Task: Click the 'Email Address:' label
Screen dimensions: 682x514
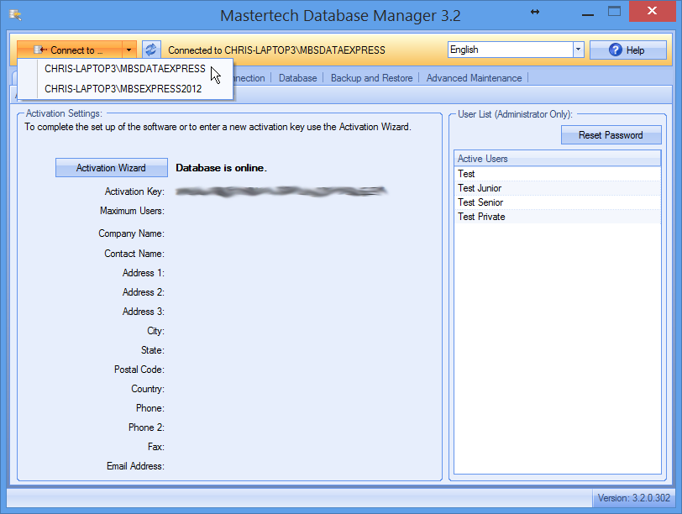Action: (x=135, y=466)
